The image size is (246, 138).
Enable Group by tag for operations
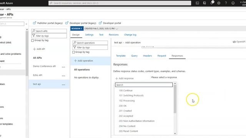(x=73, y=52)
